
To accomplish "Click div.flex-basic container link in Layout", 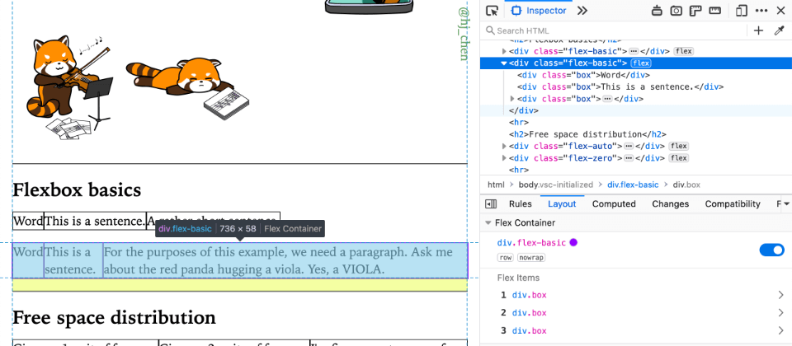I will (531, 242).
